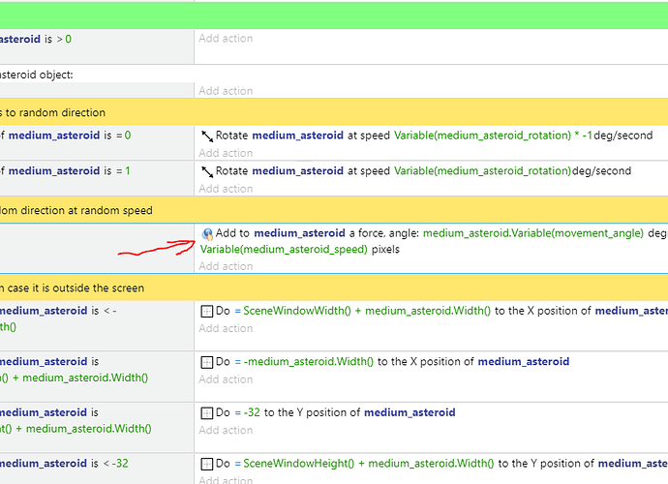Click Add action in the '> 0' condition row
This screenshot has height=484, width=668.
click(x=226, y=39)
